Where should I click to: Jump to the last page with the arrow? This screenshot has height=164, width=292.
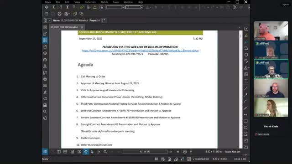click(x=177, y=152)
